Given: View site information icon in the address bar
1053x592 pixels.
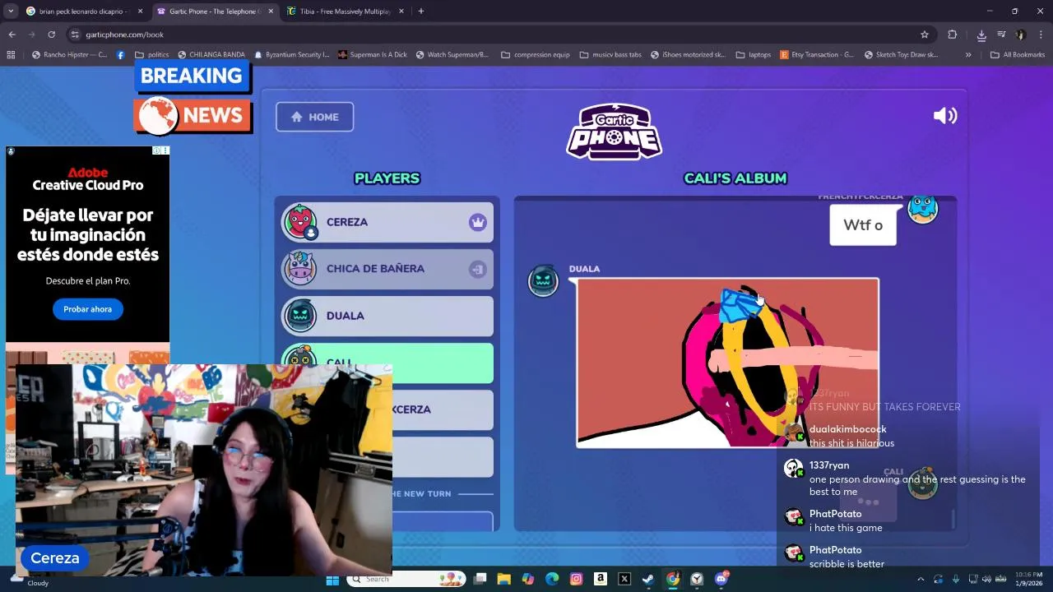Looking at the screenshot, I should 75,35.
